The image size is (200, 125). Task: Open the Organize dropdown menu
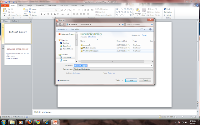62,29
